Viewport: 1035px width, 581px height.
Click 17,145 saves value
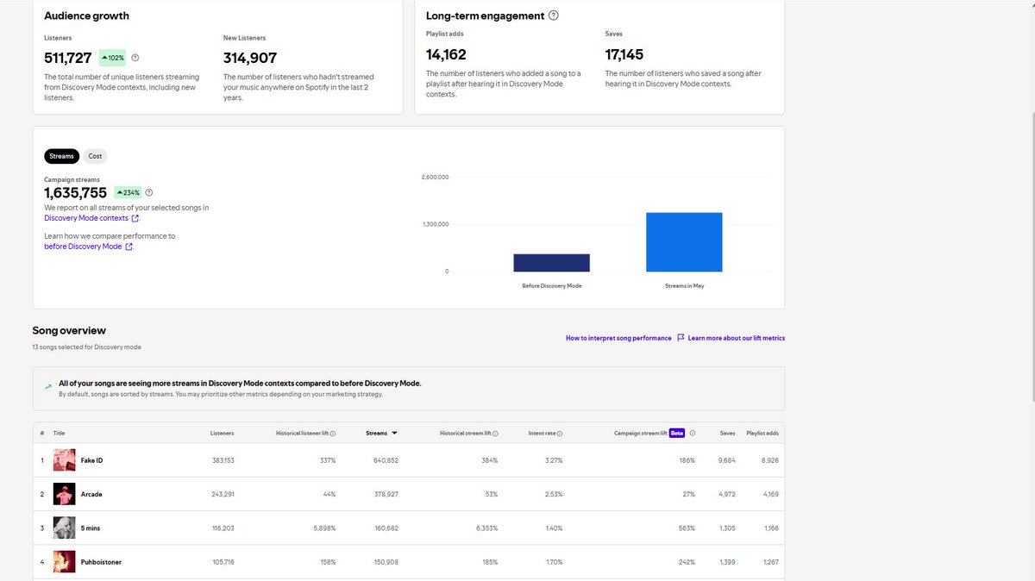[x=624, y=54]
